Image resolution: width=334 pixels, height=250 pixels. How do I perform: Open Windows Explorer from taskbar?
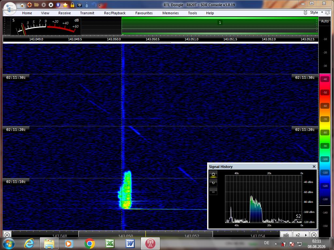pyautogui.click(x=49, y=243)
